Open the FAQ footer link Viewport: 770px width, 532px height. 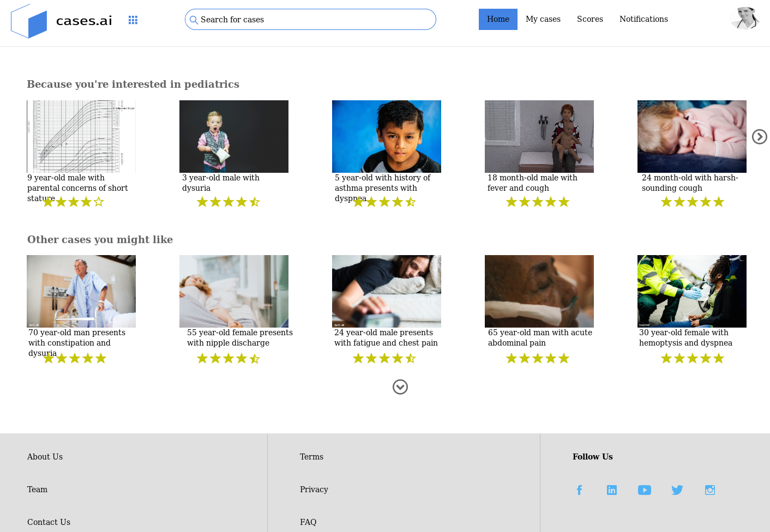(x=308, y=522)
